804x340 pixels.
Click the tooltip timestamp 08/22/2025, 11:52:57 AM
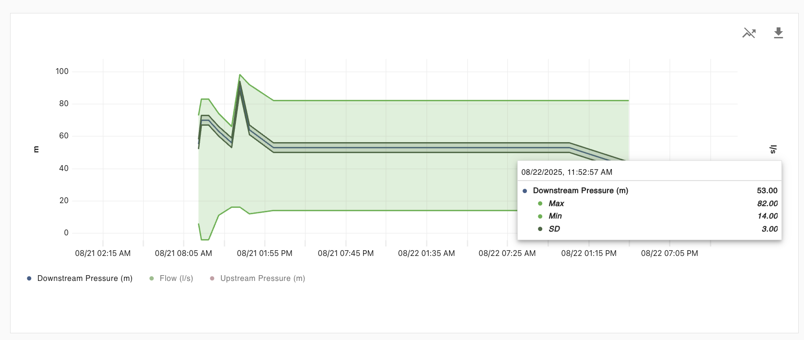click(x=567, y=172)
